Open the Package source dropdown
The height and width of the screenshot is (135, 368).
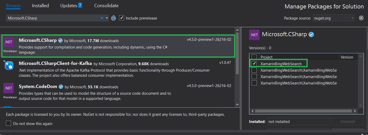point(334,18)
